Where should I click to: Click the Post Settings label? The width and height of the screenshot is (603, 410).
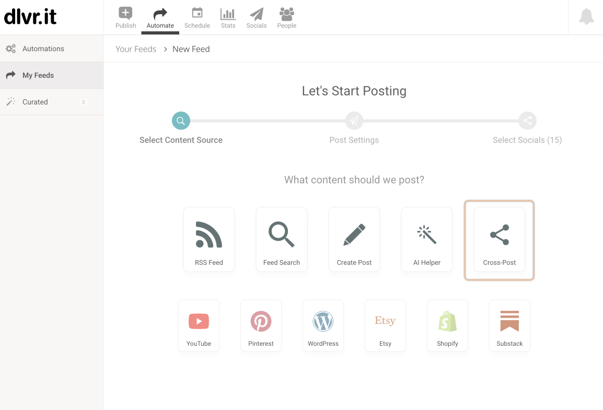coord(354,140)
